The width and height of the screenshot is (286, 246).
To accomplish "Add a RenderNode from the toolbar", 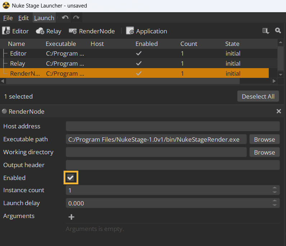I will tap(73, 31).
